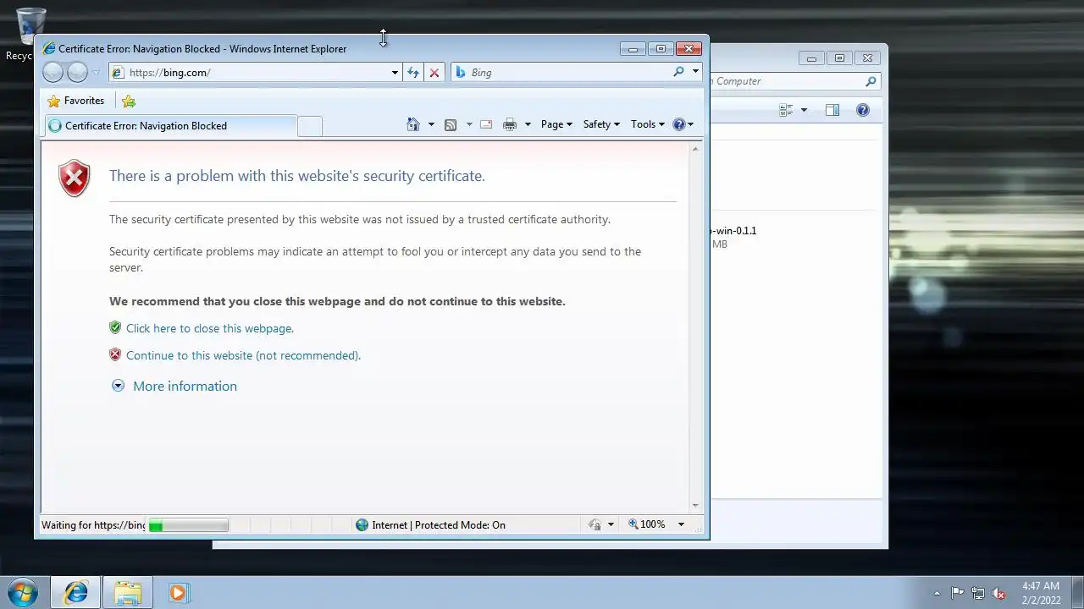Screen dimensions: 1084x609
Task: Click the page scrollbar up arrow
Action: click(x=696, y=149)
